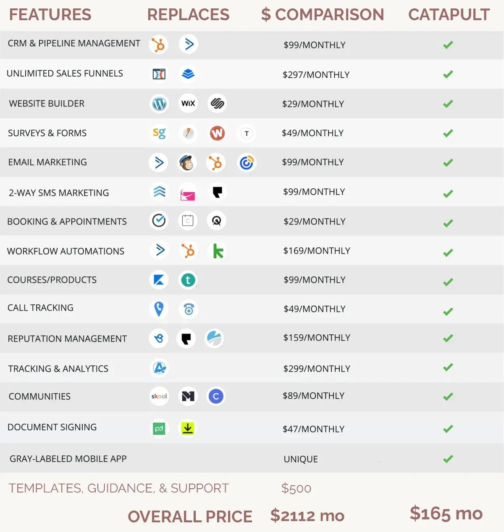Image resolution: width=504 pixels, height=532 pixels.
Task: Click the WordPress icon in Website Builder row
Action: point(159,103)
